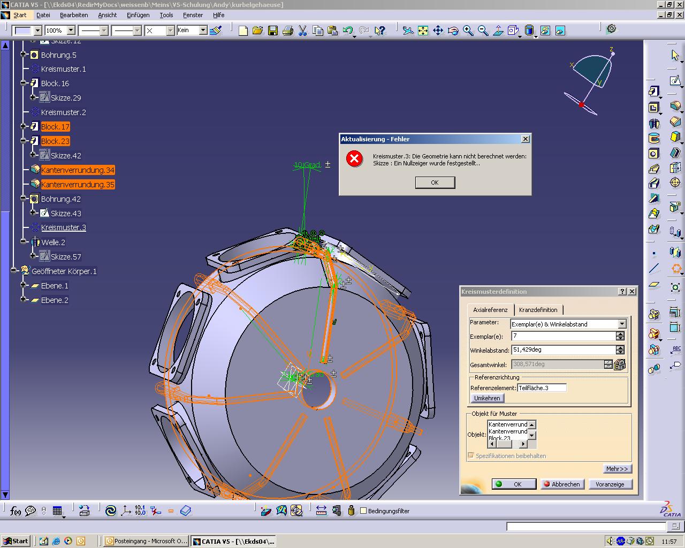Click the Measure Between icon
Screen dimensions: 685x548
point(321,511)
